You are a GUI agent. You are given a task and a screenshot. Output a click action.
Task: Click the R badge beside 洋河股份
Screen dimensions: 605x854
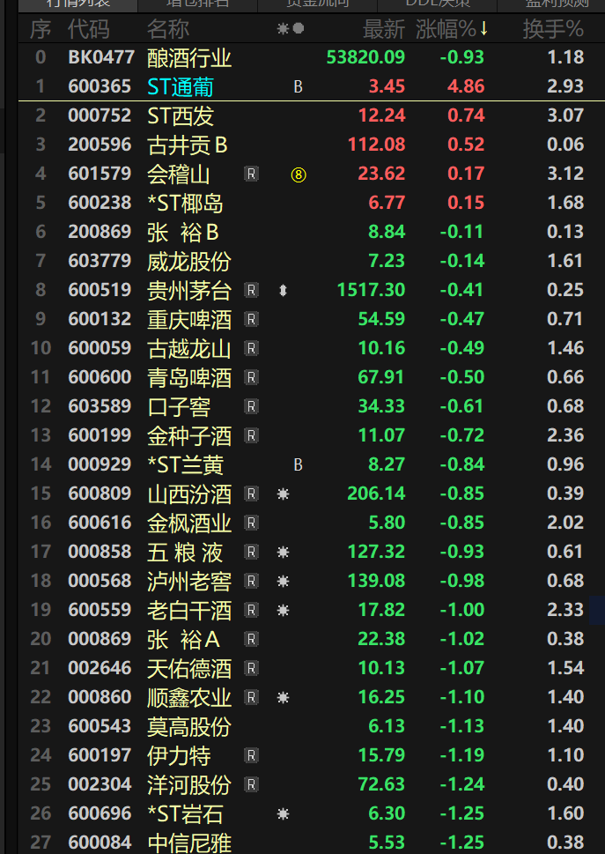click(251, 784)
